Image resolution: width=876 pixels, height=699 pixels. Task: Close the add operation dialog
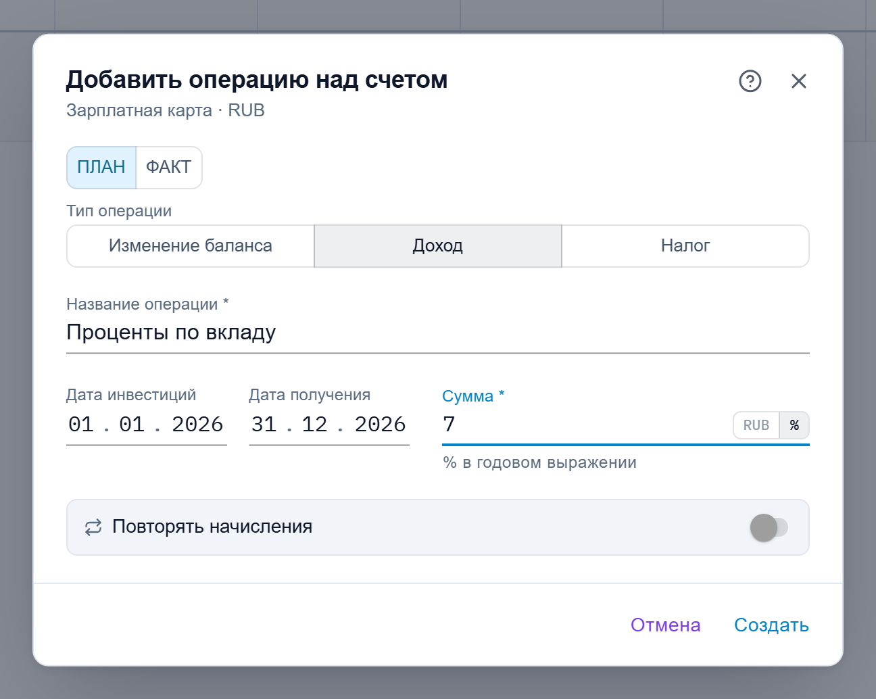pos(799,81)
